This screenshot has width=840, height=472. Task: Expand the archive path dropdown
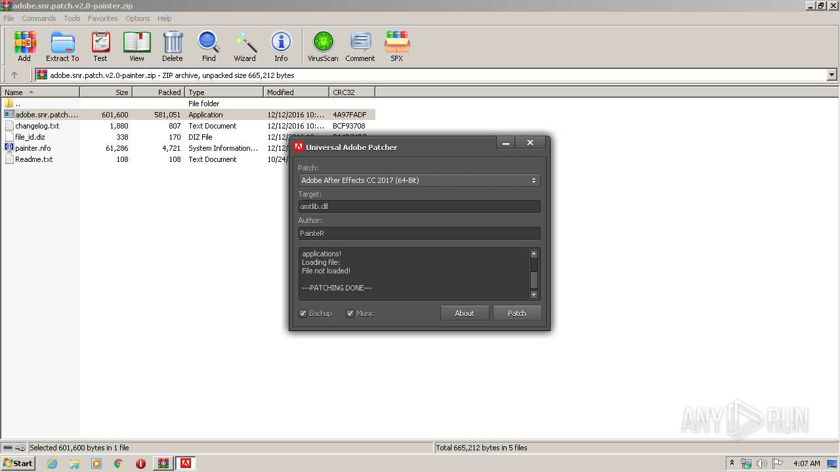[x=832, y=75]
